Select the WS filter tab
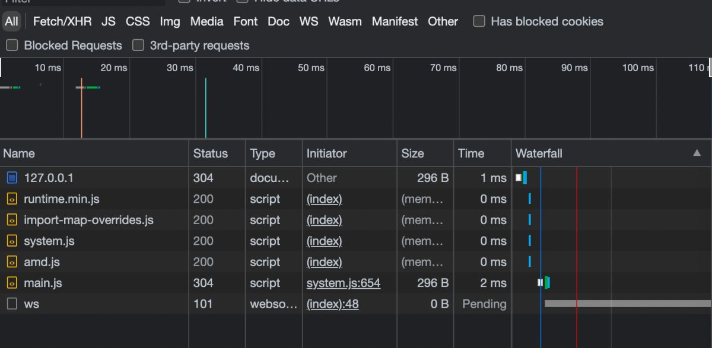Screen dimensions: 712x348 309,21
